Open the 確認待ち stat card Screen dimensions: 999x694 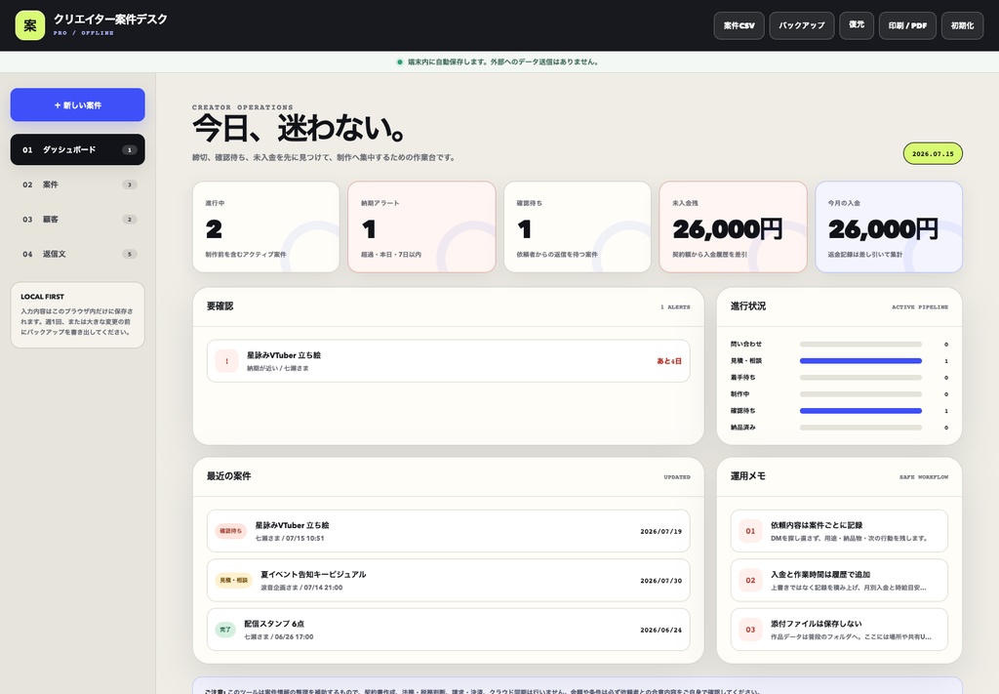(x=578, y=226)
